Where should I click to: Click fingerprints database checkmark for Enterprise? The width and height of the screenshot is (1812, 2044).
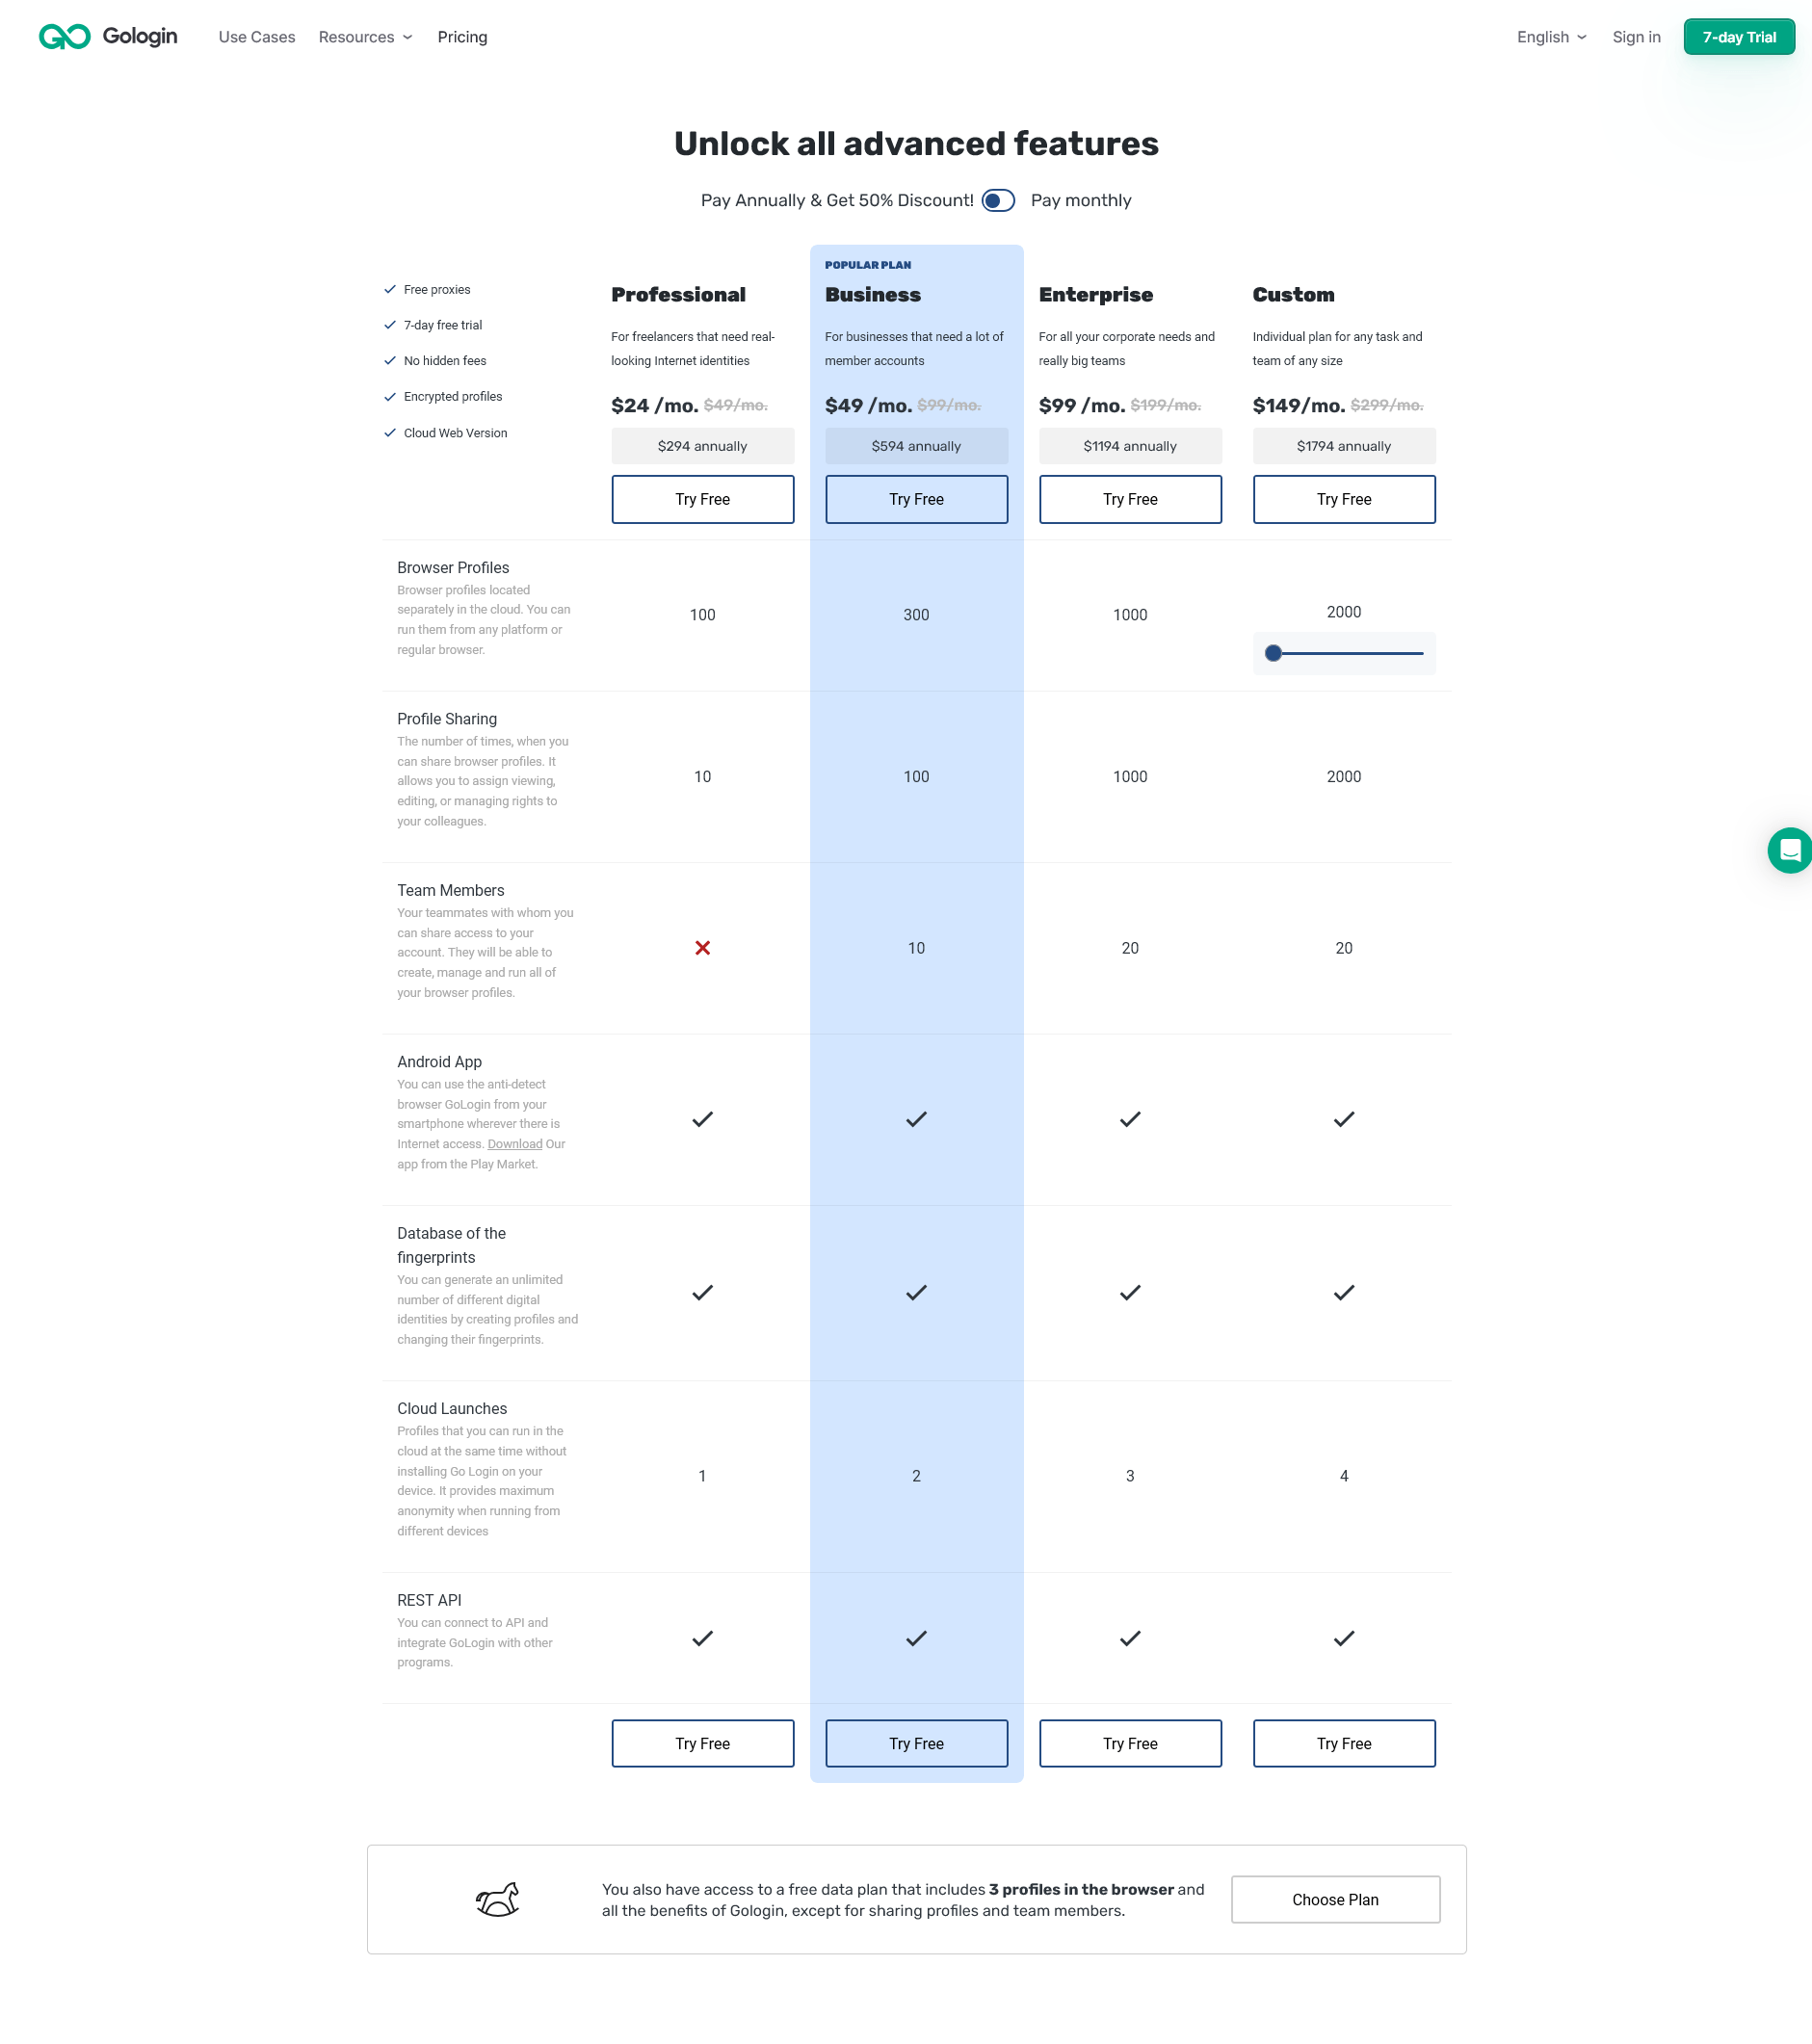coord(1130,1292)
